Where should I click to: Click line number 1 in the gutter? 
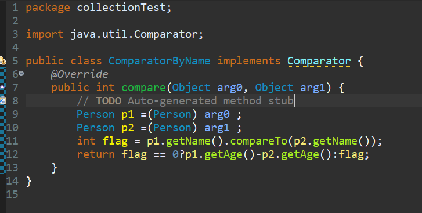[x=15, y=8]
